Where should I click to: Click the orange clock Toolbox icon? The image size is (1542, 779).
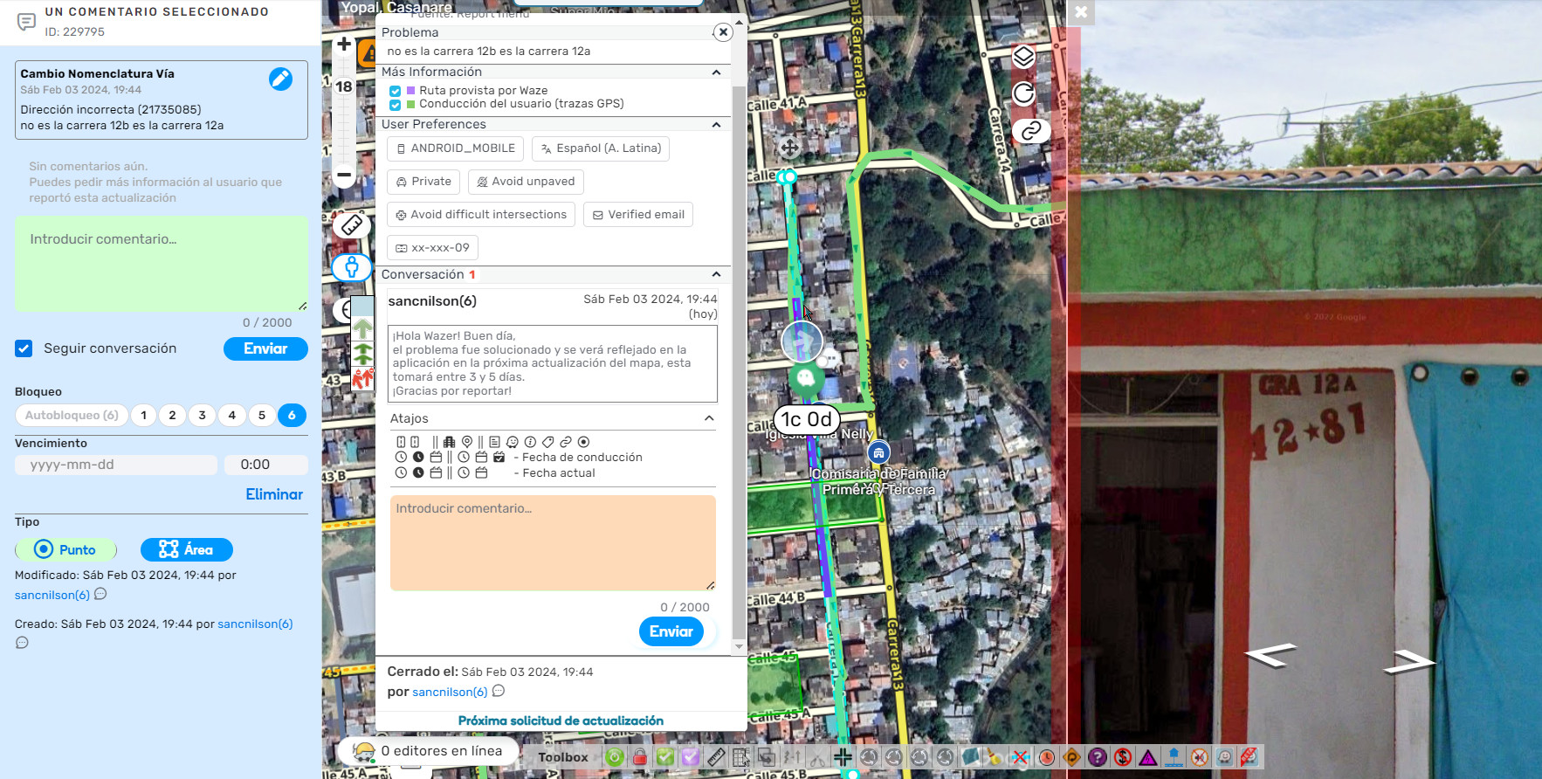(x=1047, y=757)
